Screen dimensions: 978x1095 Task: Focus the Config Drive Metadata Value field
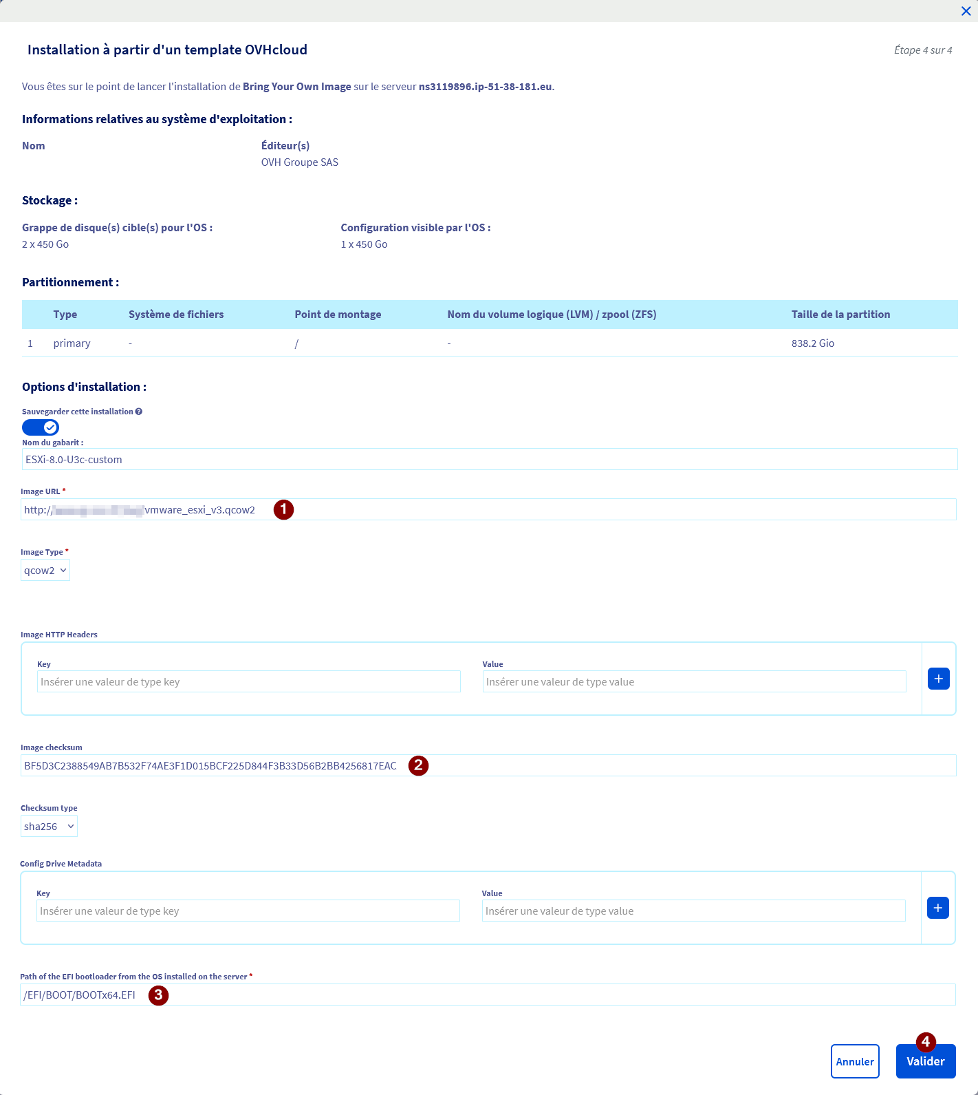click(x=694, y=911)
